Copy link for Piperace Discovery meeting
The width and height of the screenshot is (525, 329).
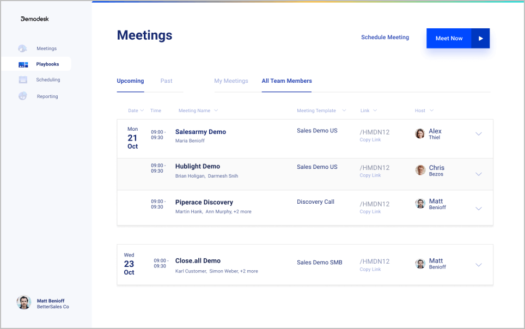(x=370, y=211)
